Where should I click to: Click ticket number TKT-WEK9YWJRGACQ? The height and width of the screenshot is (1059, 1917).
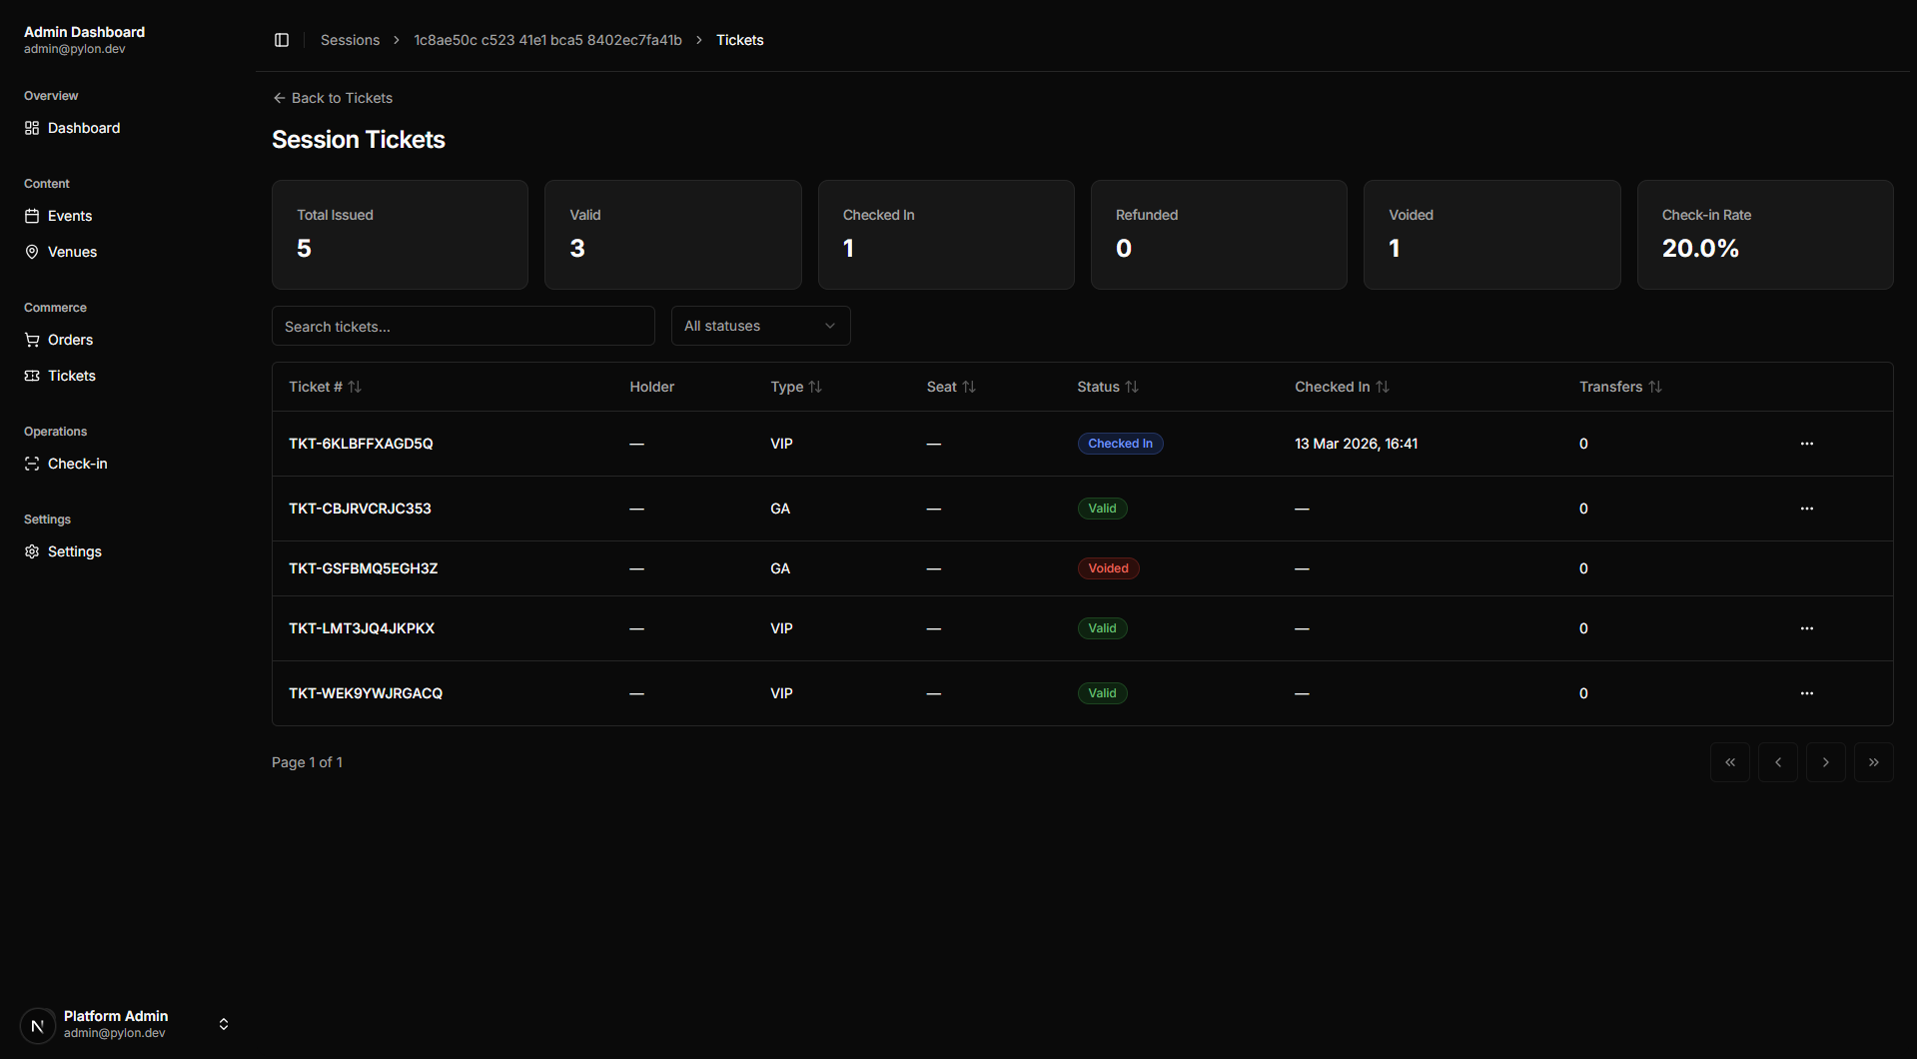[x=366, y=693]
